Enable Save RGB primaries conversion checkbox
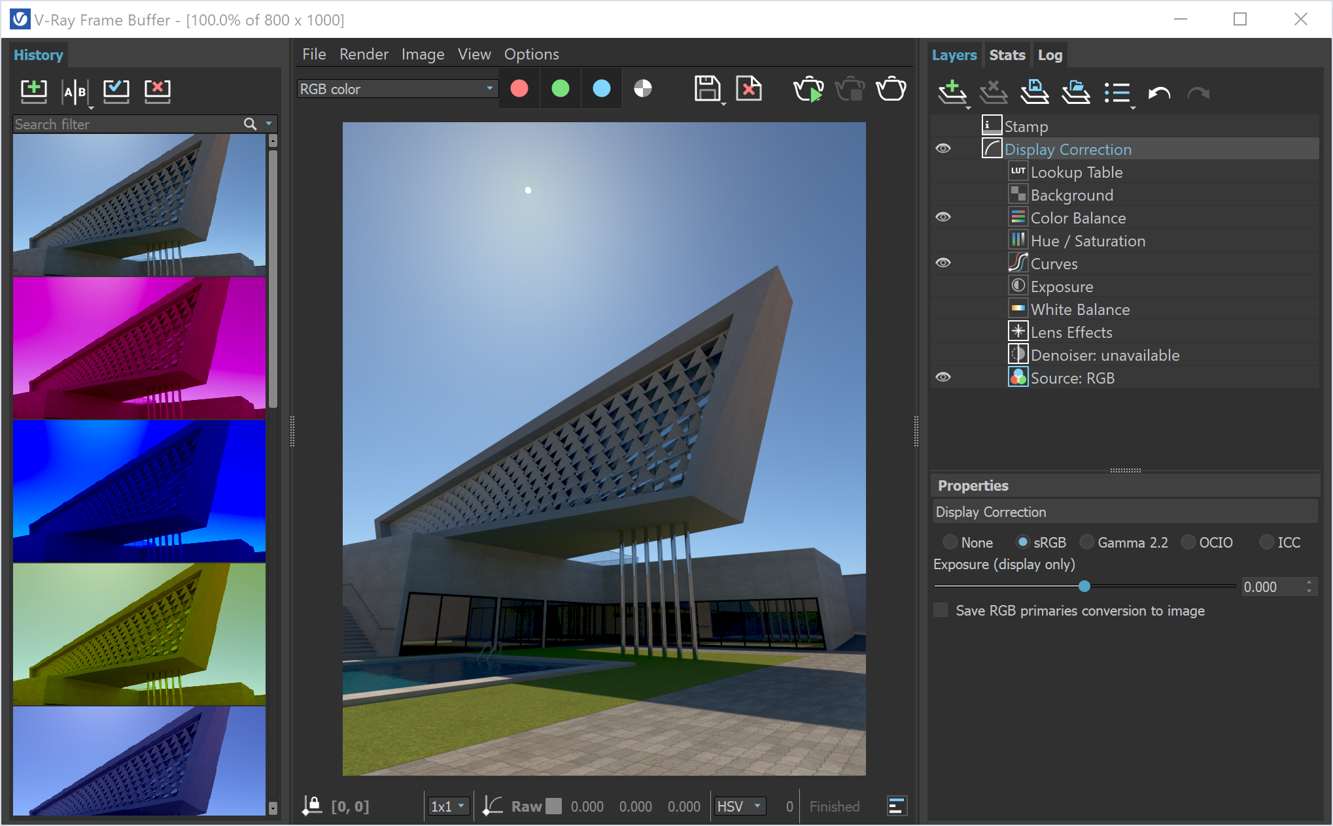 941,610
